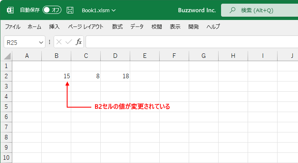Click the Save floppy disk icon
The height and width of the screenshot is (163, 298).
tap(70, 10)
